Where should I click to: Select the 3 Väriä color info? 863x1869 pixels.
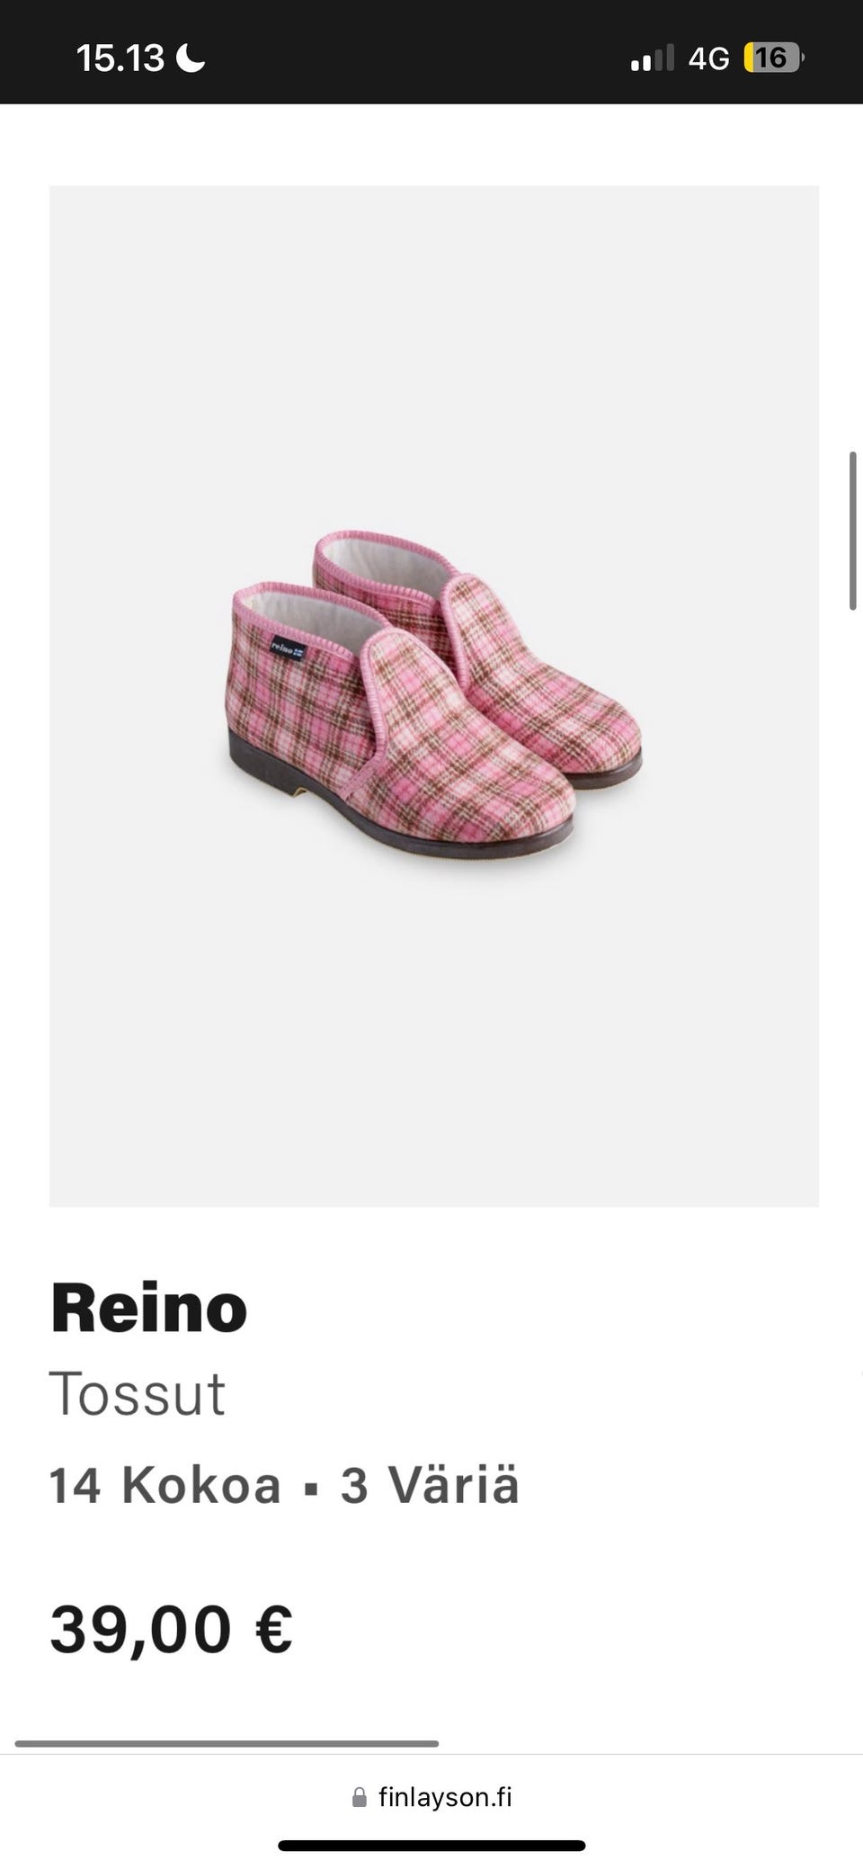430,1484
